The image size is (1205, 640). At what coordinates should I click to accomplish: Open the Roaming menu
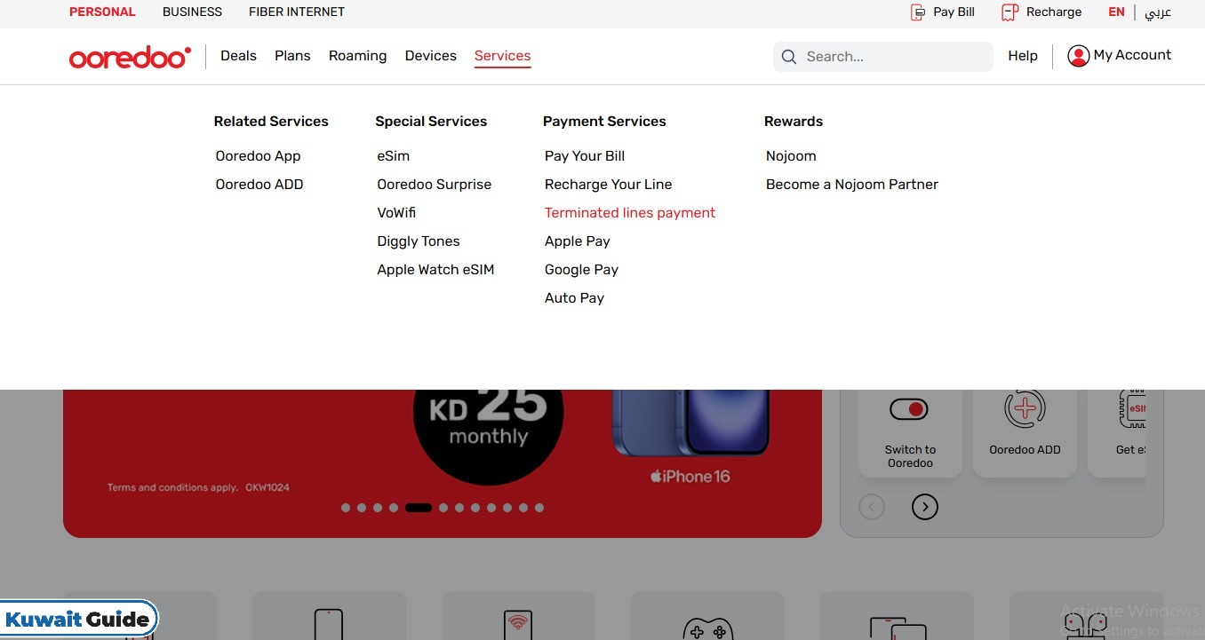pyautogui.click(x=357, y=56)
